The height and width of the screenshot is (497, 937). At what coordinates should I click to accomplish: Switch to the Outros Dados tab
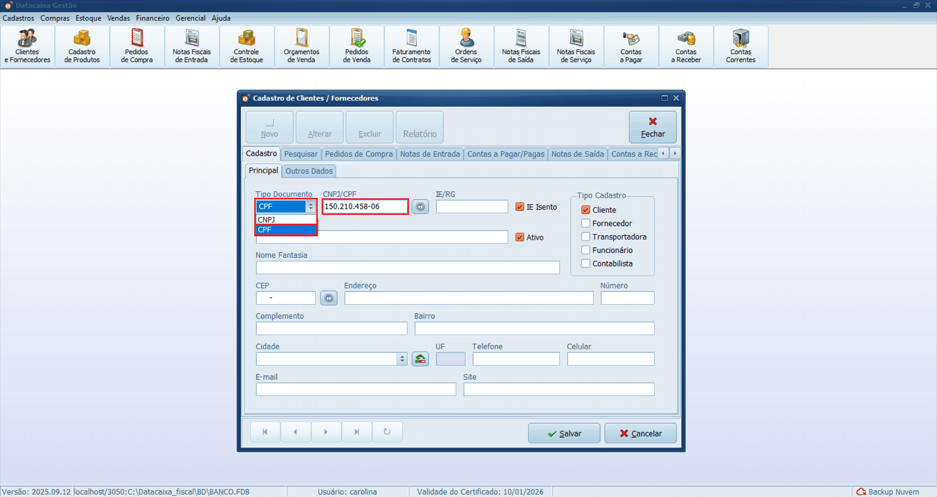(309, 171)
